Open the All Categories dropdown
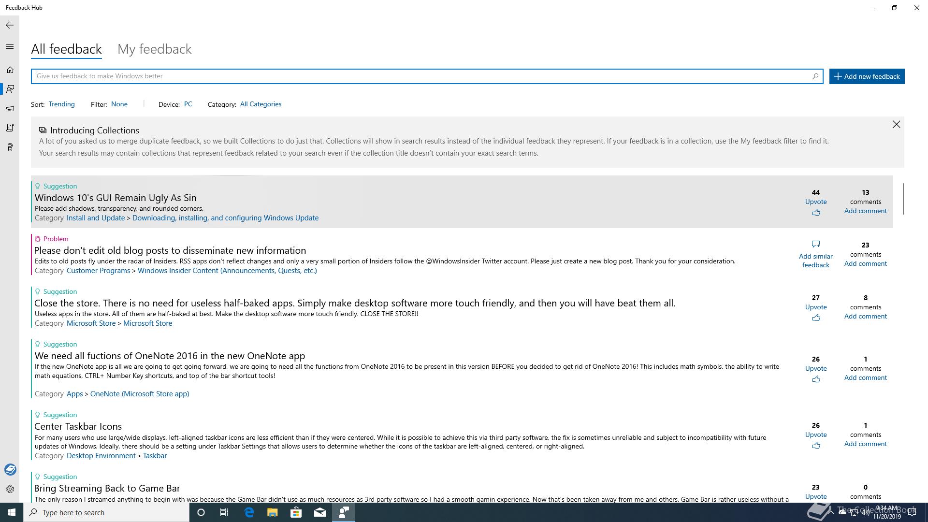The height and width of the screenshot is (522, 928). [x=261, y=104]
